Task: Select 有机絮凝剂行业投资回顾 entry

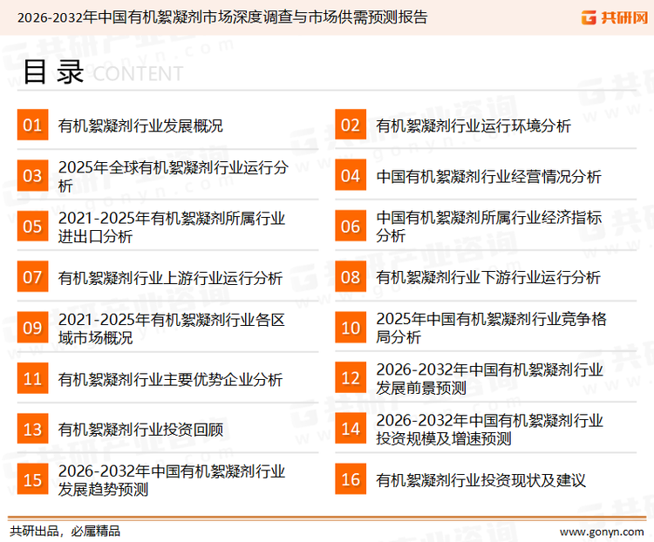Action: click(140, 429)
